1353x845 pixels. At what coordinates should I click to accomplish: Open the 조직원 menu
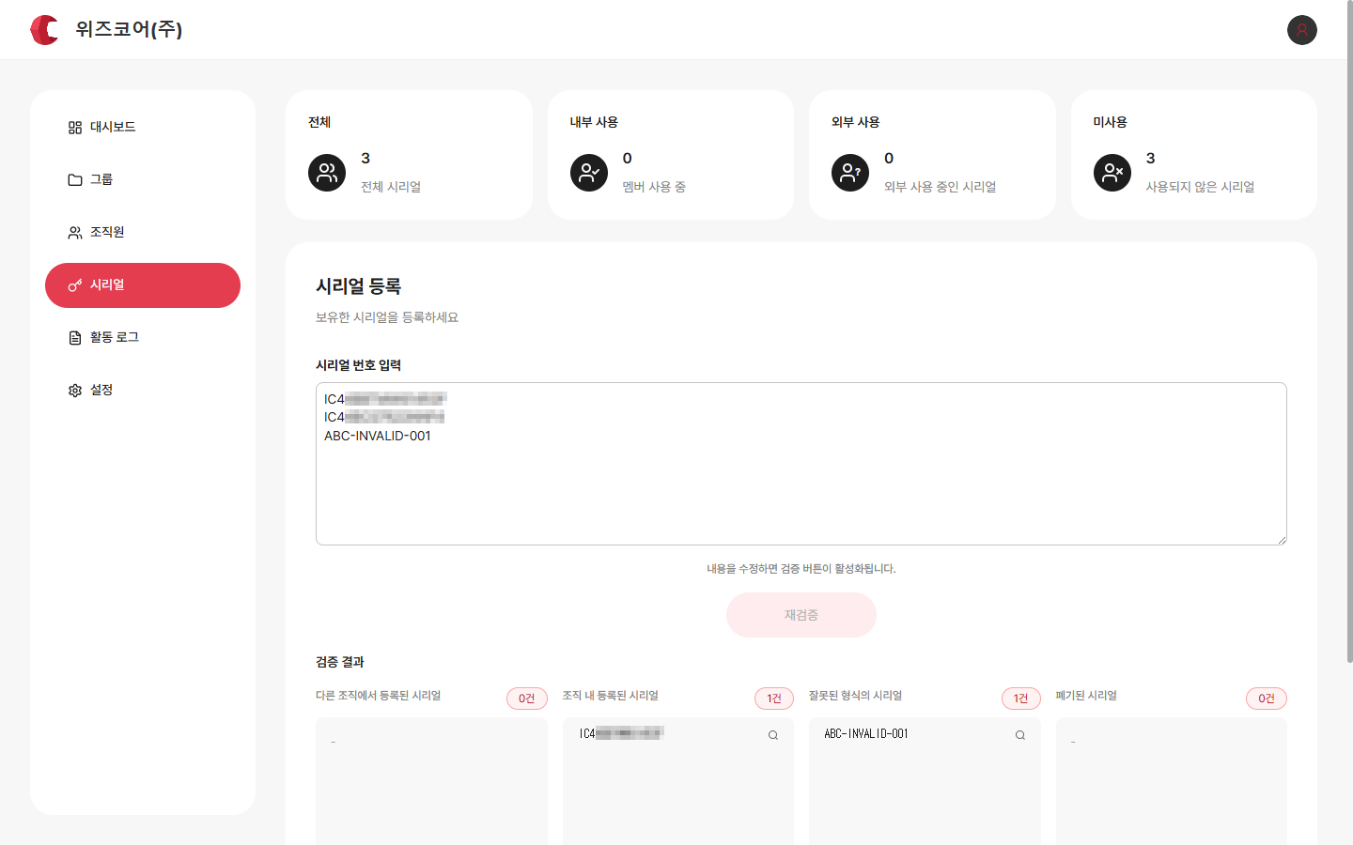point(143,233)
